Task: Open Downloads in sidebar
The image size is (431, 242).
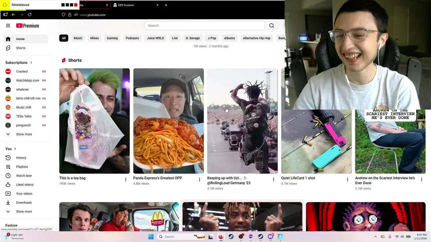Action: coord(26,202)
